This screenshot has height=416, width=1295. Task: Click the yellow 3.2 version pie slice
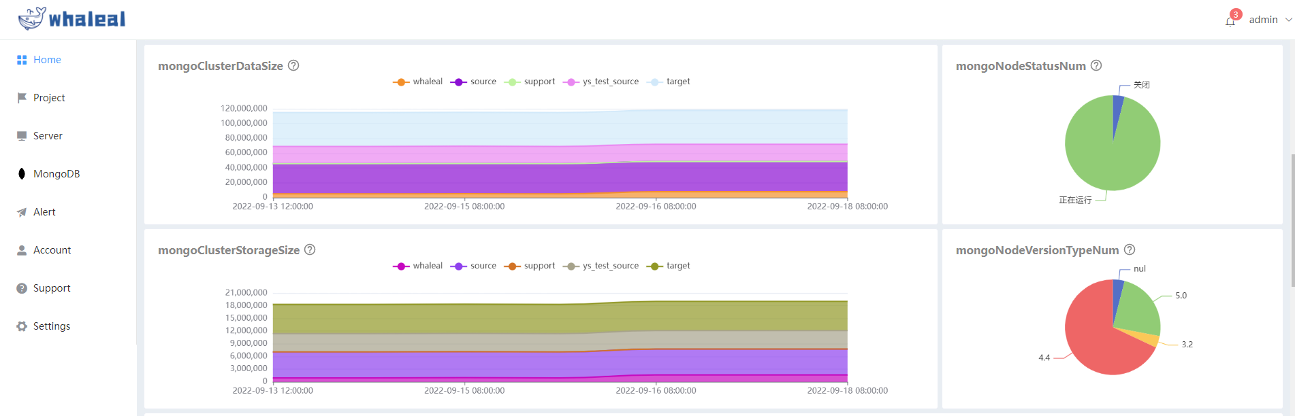click(1145, 338)
